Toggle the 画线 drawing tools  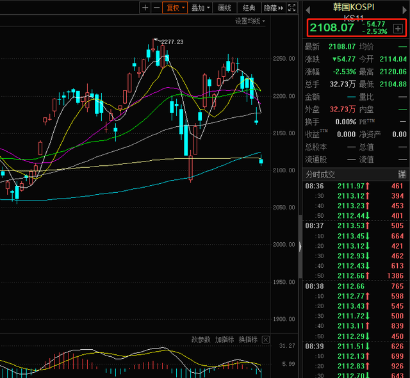coord(224,8)
